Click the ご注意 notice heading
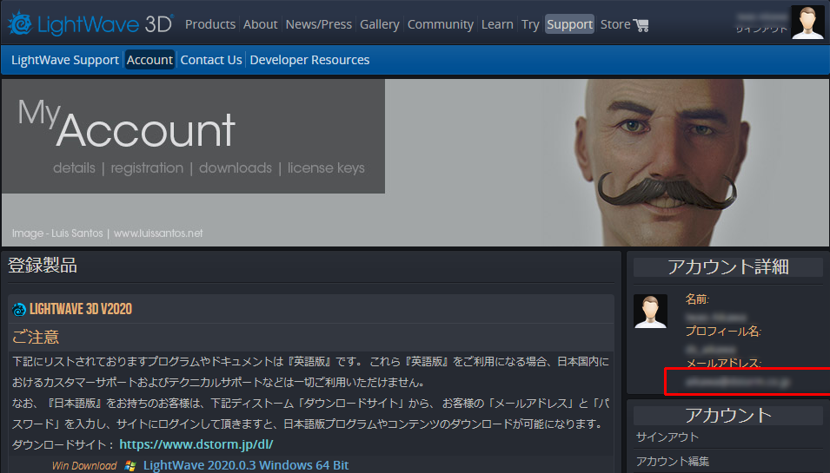 tap(36, 338)
